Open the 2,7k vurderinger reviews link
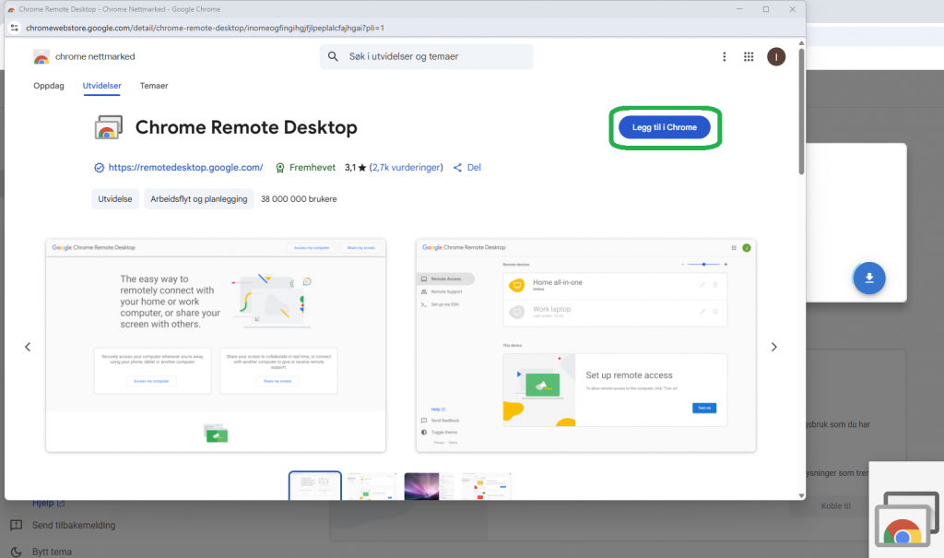This screenshot has width=944, height=558. tap(407, 168)
